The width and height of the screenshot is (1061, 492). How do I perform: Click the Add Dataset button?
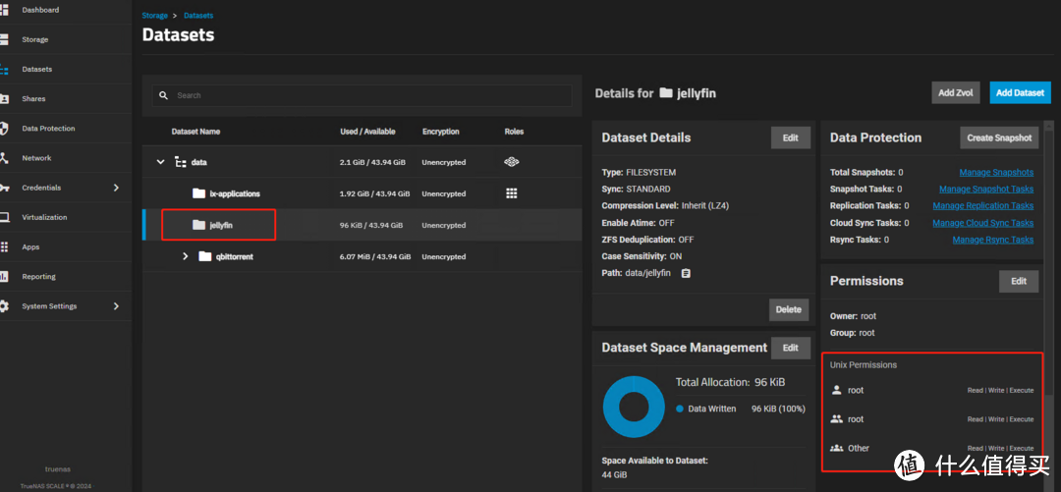(1019, 92)
